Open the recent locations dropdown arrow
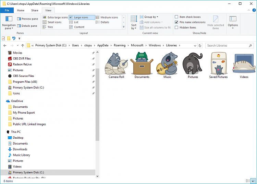 (x=17, y=46)
